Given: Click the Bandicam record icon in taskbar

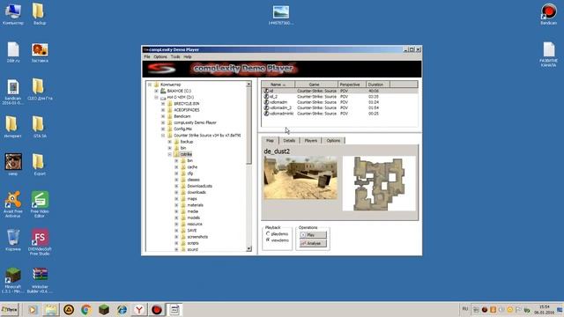Looking at the screenshot, I should tap(157, 310).
